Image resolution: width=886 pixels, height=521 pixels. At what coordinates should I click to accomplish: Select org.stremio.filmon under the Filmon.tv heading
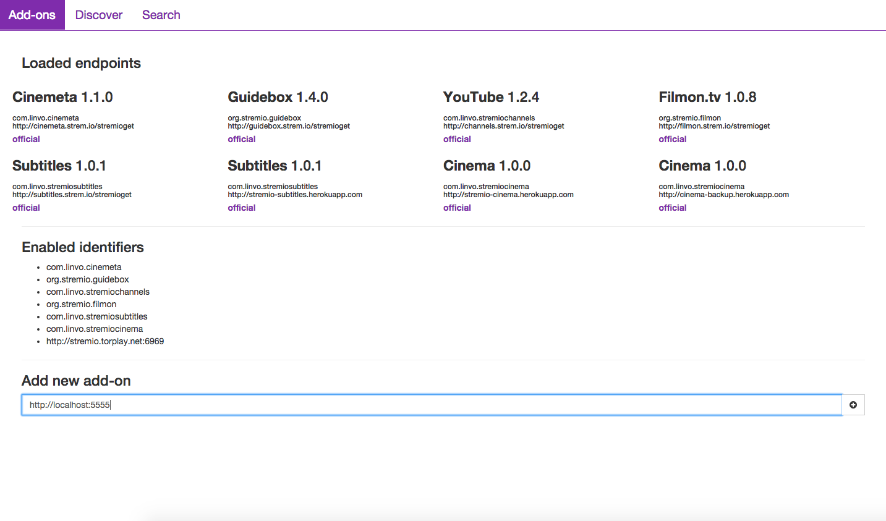[x=689, y=118]
